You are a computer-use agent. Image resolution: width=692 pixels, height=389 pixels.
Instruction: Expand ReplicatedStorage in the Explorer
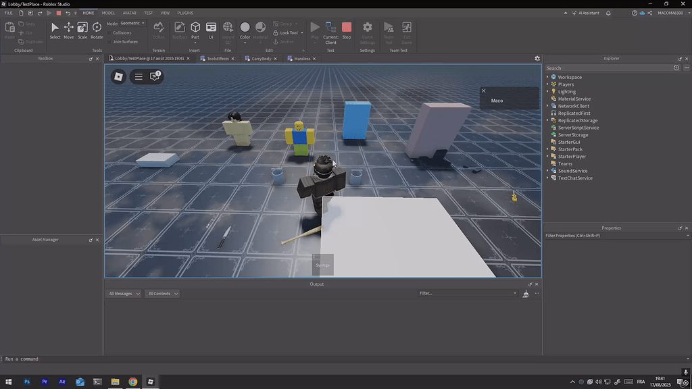pos(547,120)
